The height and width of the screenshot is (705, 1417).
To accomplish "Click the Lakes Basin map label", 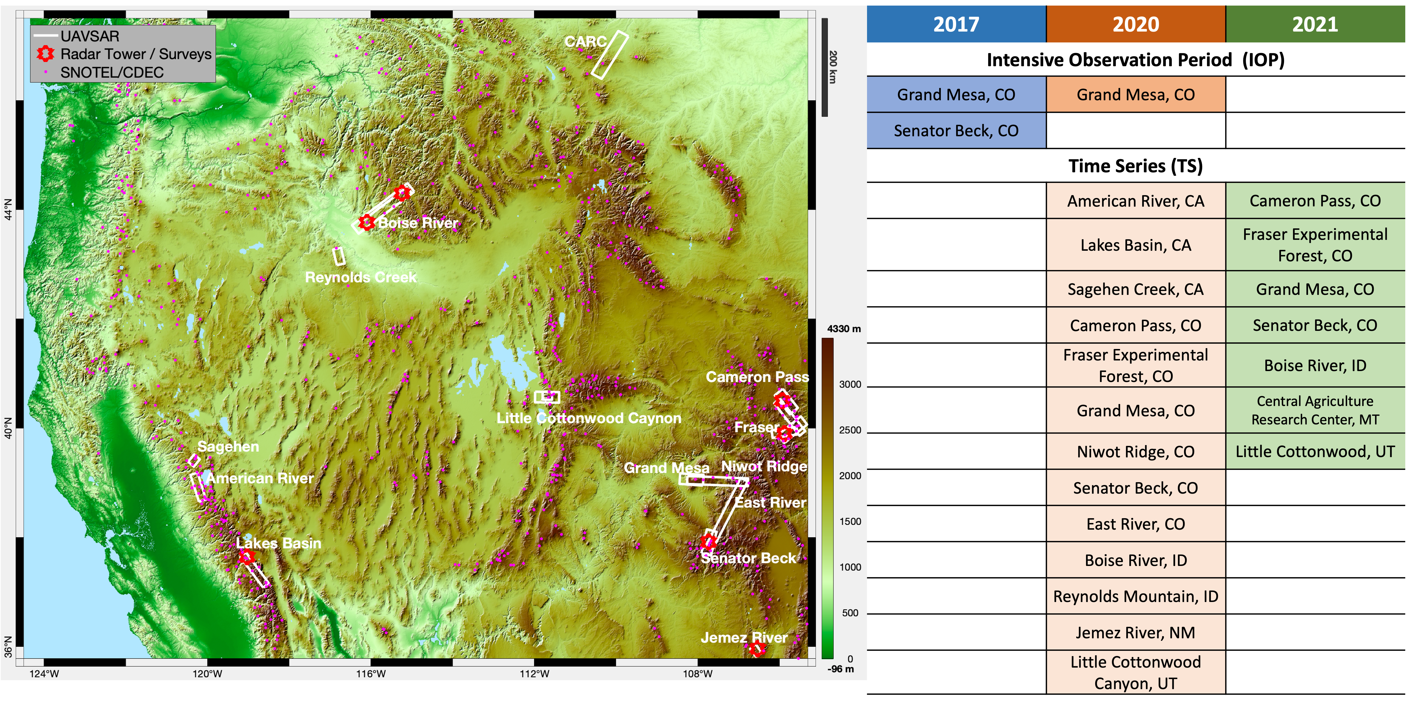I will pyautogui.click(x=278, y=543).
